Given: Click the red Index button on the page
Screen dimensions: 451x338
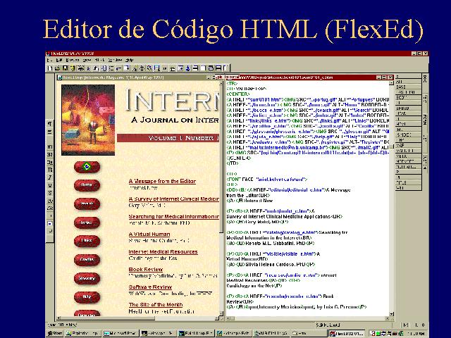Looking at the screenshot, I should [87, 223].
